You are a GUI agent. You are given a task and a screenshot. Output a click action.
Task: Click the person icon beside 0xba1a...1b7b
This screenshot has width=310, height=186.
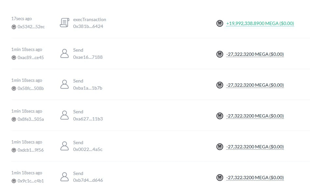[x=64, y=84]
